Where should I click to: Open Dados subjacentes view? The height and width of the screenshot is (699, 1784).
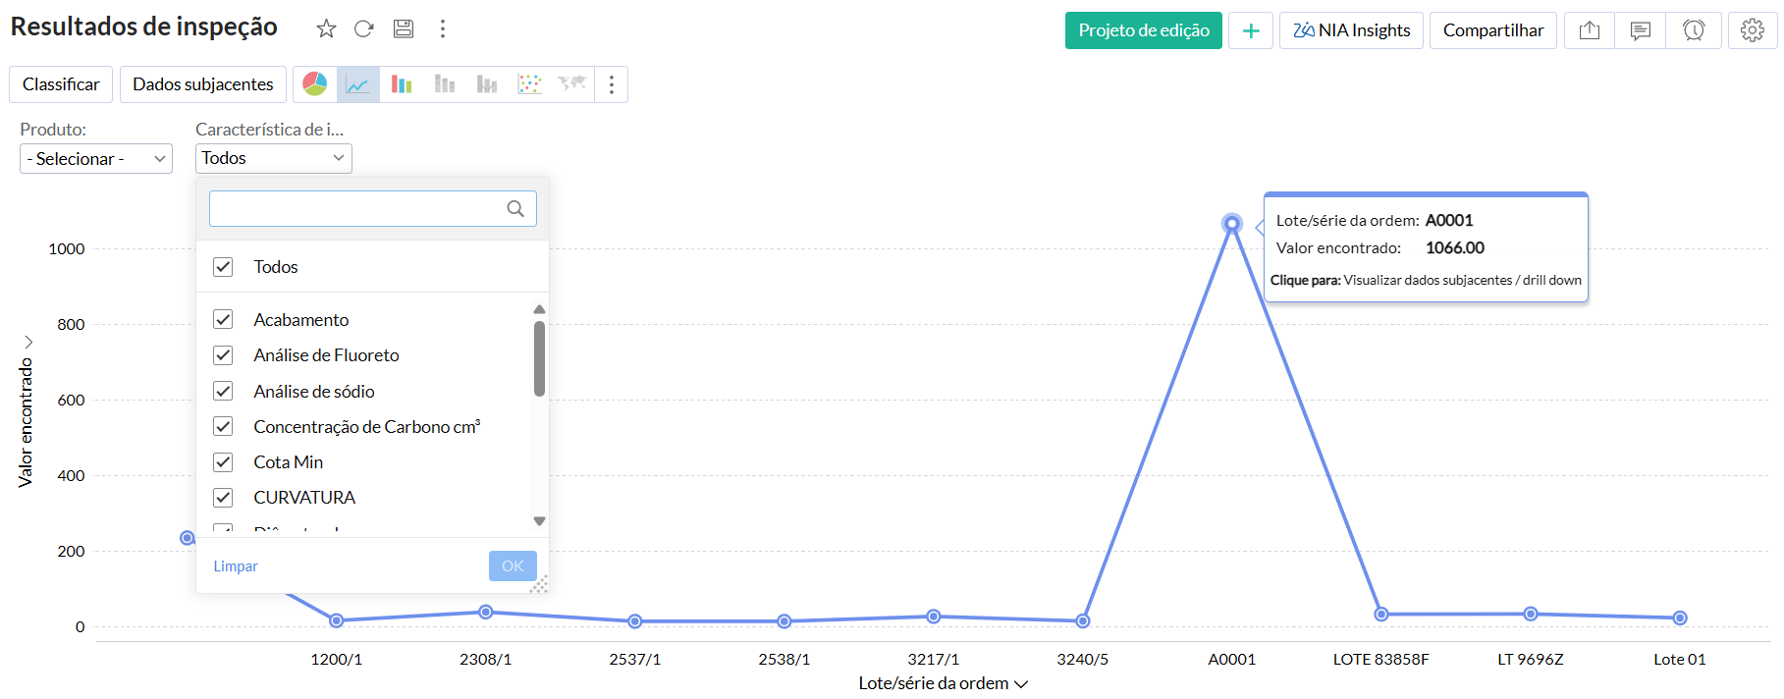coord(203,84)
